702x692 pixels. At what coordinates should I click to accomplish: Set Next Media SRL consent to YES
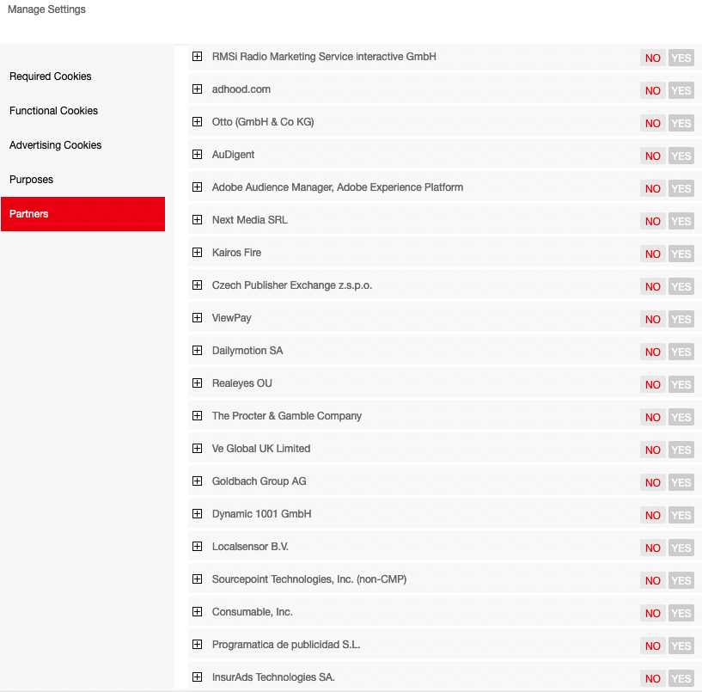(x=681, y=221)
